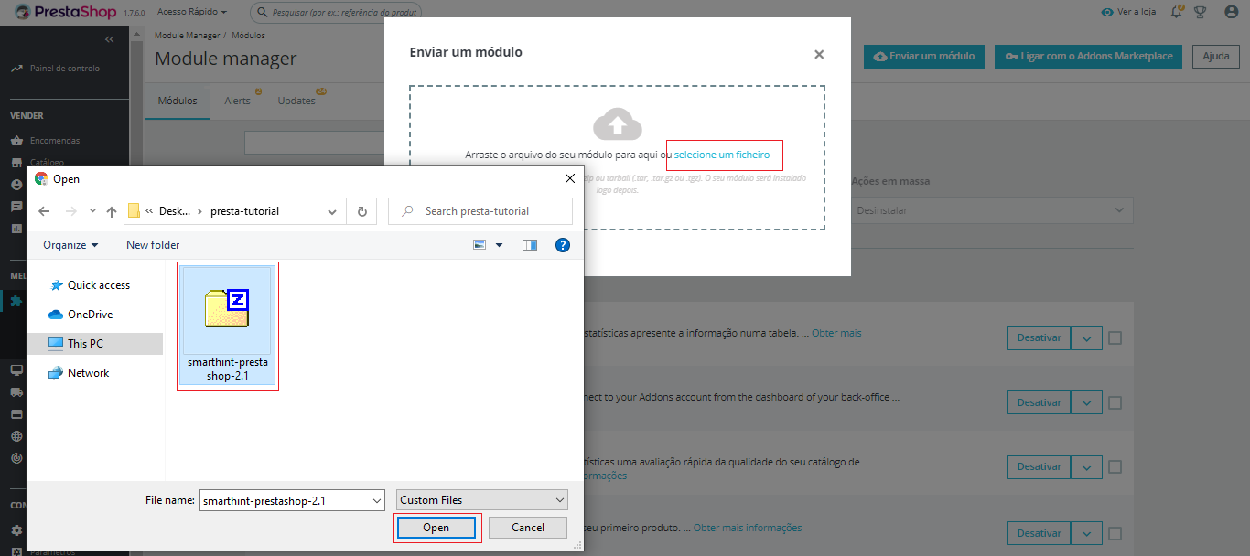Open the Painel de controlo dashboard
Image resolution: width=1250 pixels, height=556 pixels.
point(64,69)
